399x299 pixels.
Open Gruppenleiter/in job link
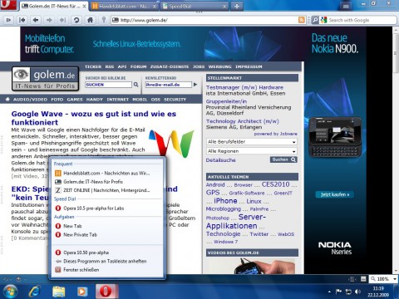coord(226,101)
